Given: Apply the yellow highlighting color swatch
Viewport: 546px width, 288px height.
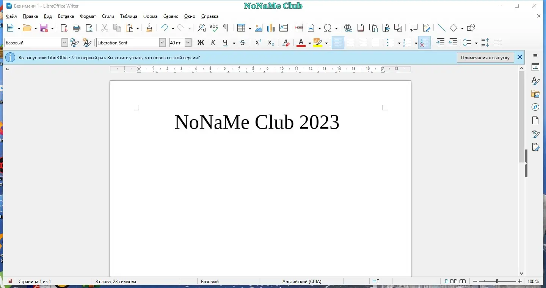Looking at the screenshot, I should click(318, 43).
